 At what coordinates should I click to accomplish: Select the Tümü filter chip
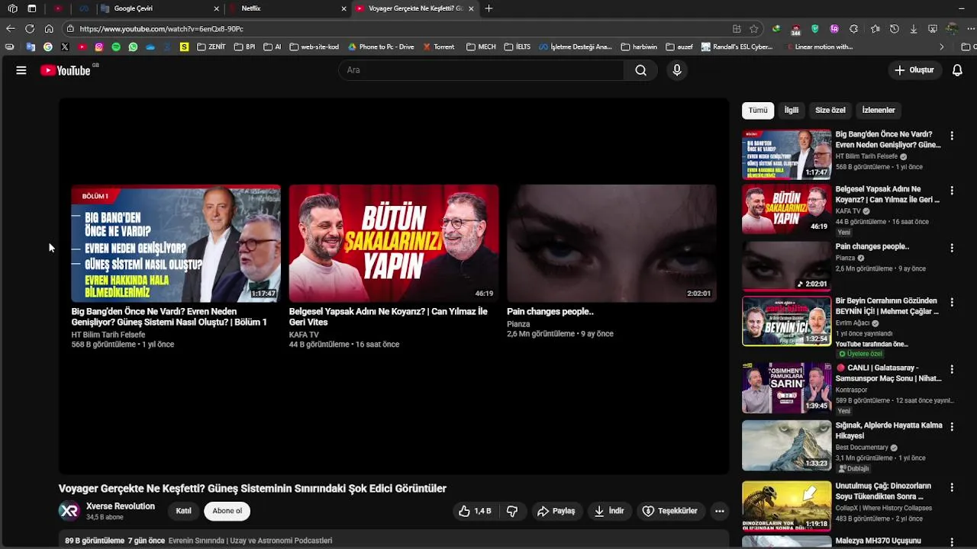[x=758, y=111]
